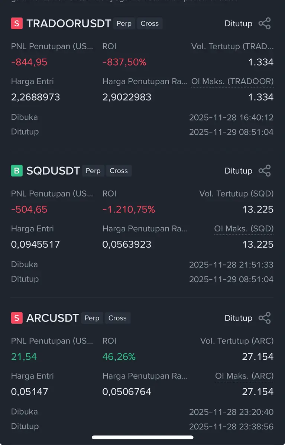Tap Perp tag on ARCUSDT
Image resolution: width=285 pixels, height=445 pixels.
[92, 318]
